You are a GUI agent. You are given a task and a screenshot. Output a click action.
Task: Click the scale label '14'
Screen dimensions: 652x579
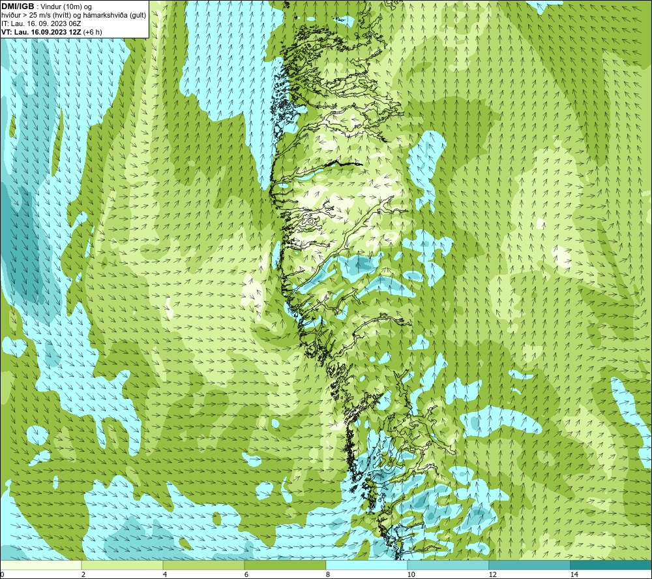click(574, 575)
